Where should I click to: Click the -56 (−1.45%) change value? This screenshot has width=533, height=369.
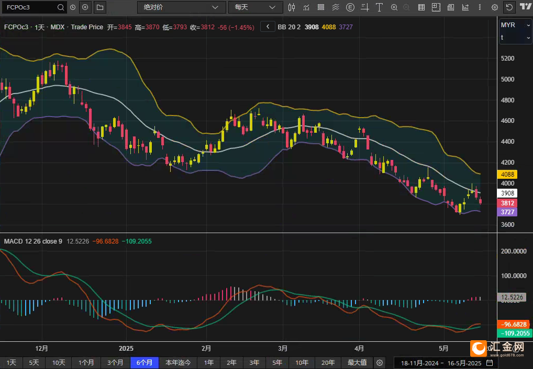click(236, 28)
